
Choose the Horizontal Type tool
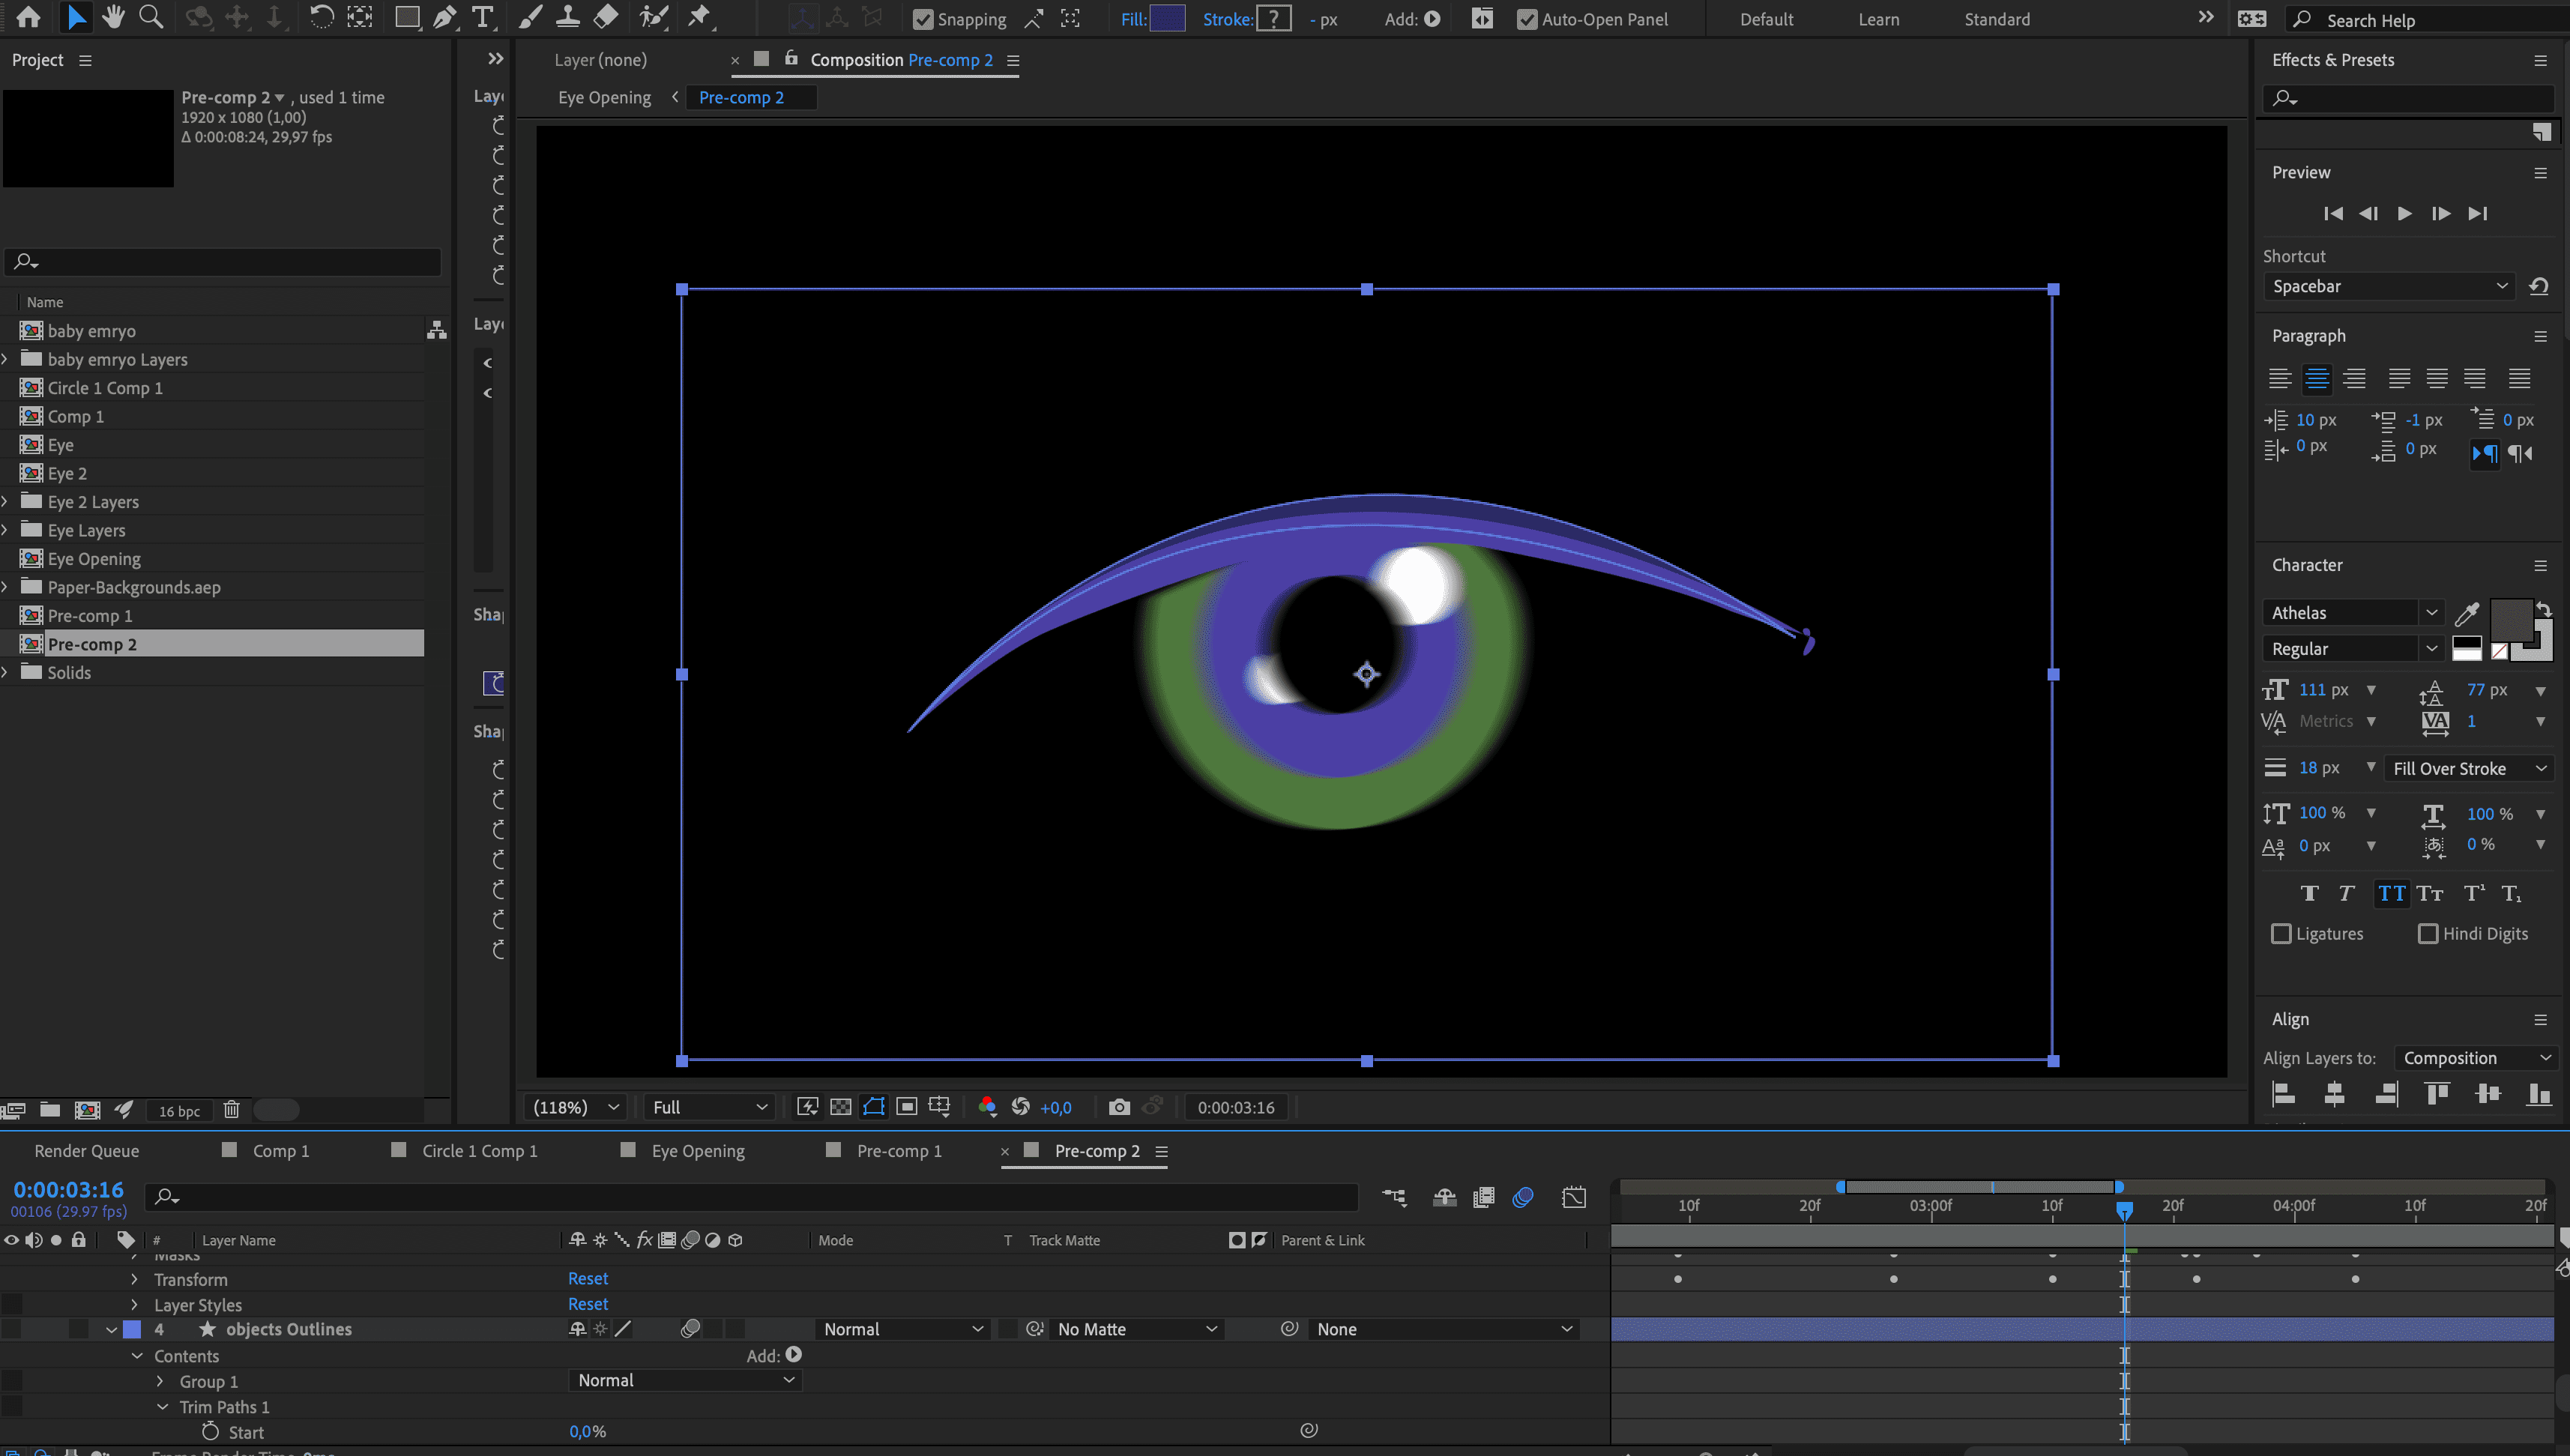[482, 17]
